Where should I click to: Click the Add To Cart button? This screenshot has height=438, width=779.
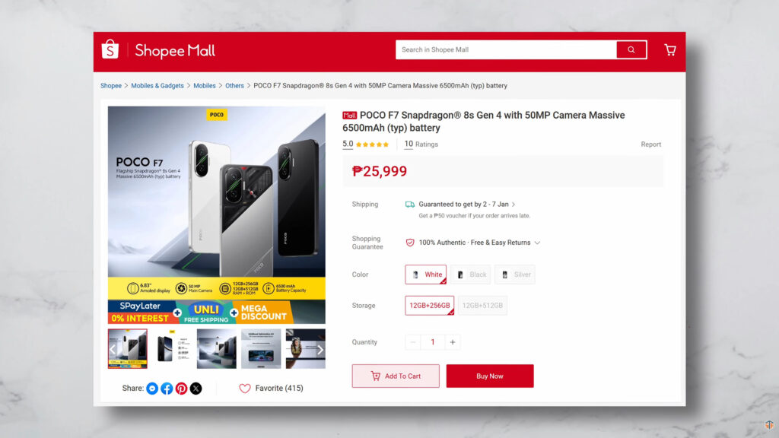click(396, 376)
